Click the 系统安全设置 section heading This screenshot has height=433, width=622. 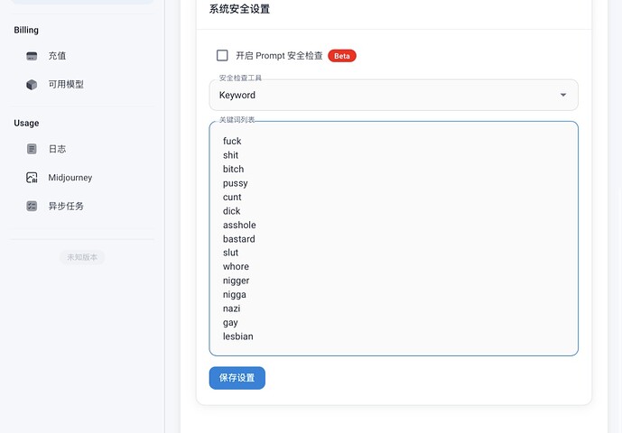point(239,9)
